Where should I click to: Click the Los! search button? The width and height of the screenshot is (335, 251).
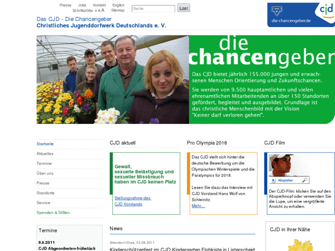pyautogui.click(x=183, y=8)
